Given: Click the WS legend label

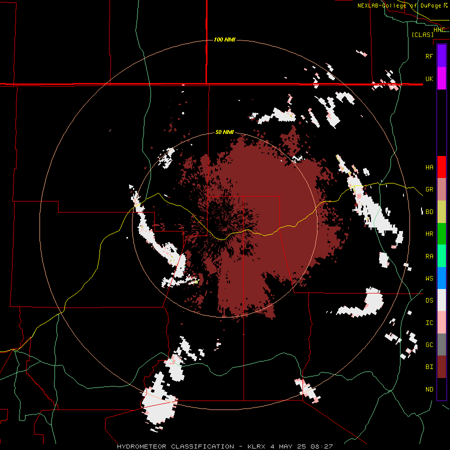Looking at the screenshot, I should pos(429,278).
